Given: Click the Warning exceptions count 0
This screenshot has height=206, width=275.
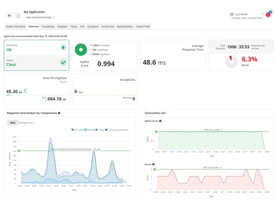Looking at the screenshot, I should click(x=134, y=99).
